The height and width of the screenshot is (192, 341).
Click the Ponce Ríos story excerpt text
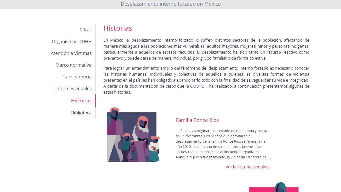(223, 144)
